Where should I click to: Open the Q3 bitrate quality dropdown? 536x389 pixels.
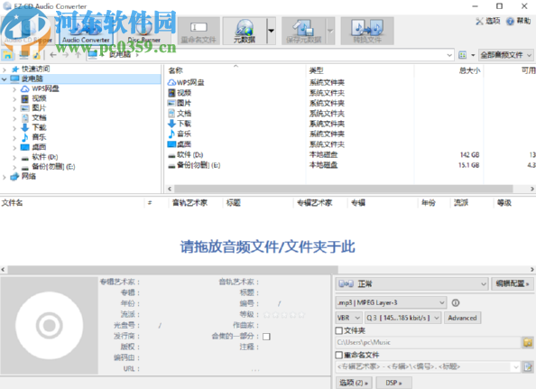tap(403, 318)
